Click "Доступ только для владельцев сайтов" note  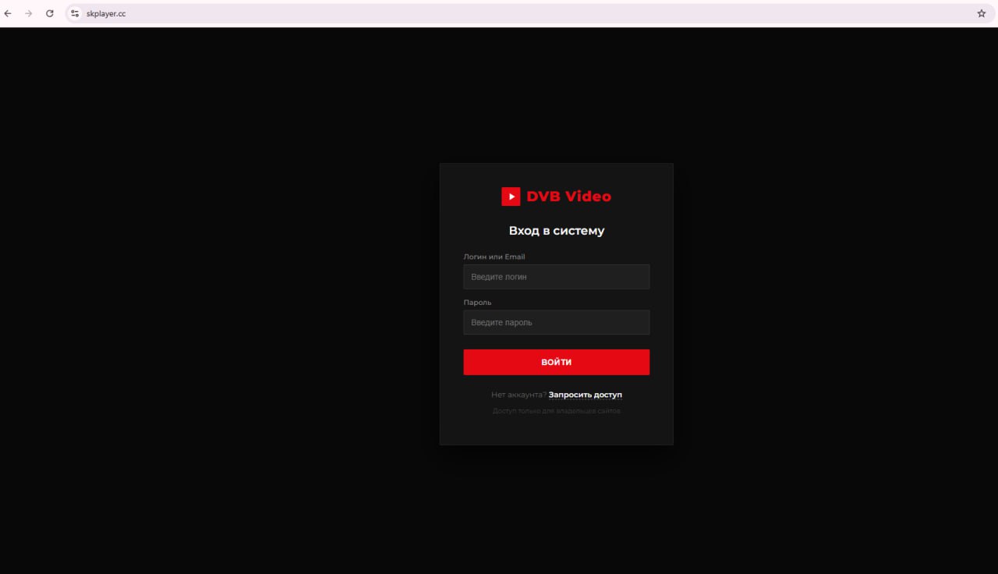557,411
